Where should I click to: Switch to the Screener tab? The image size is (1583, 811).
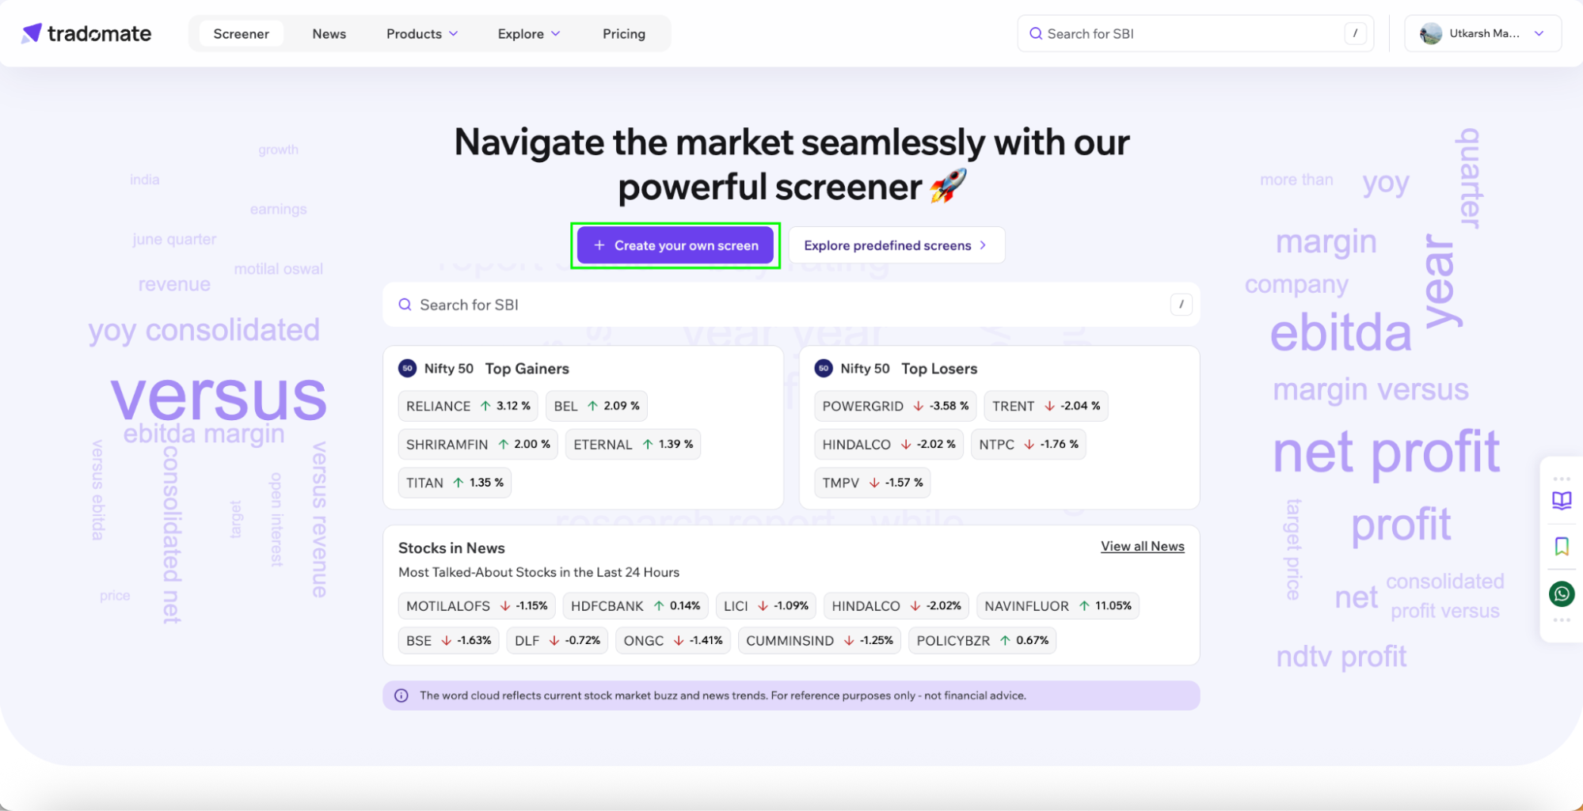(x=241, y=33)
